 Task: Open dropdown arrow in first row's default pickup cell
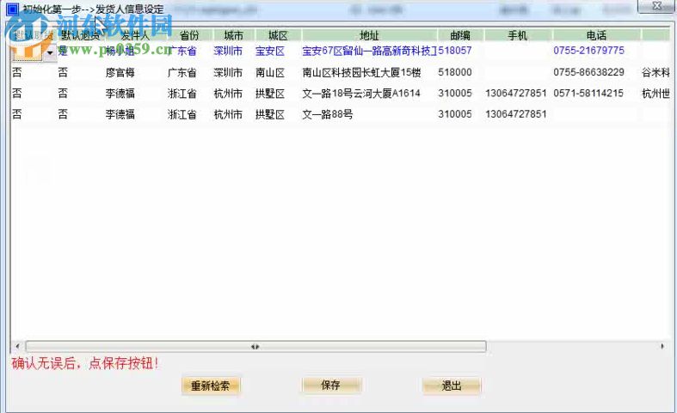coord(50,52)
